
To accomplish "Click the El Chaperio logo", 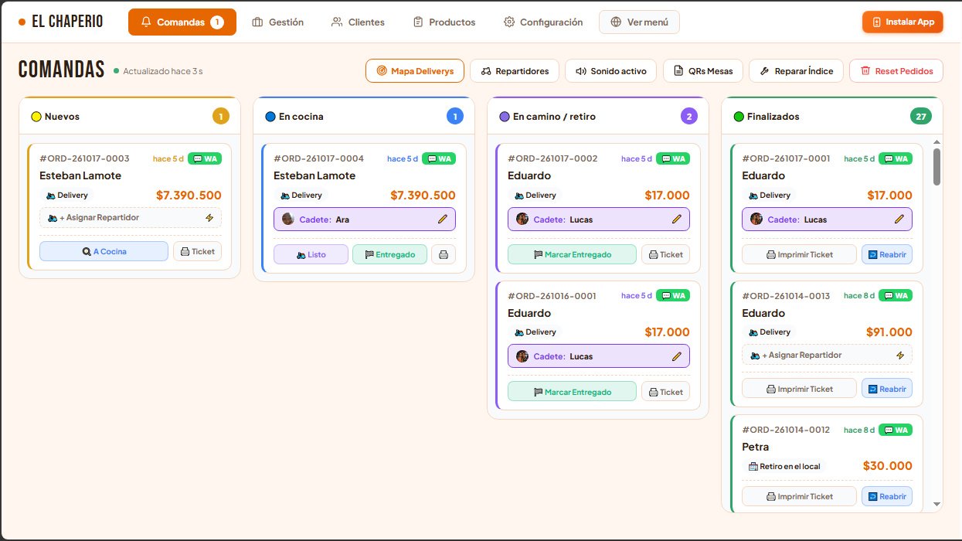I will [x=60, y=22].
